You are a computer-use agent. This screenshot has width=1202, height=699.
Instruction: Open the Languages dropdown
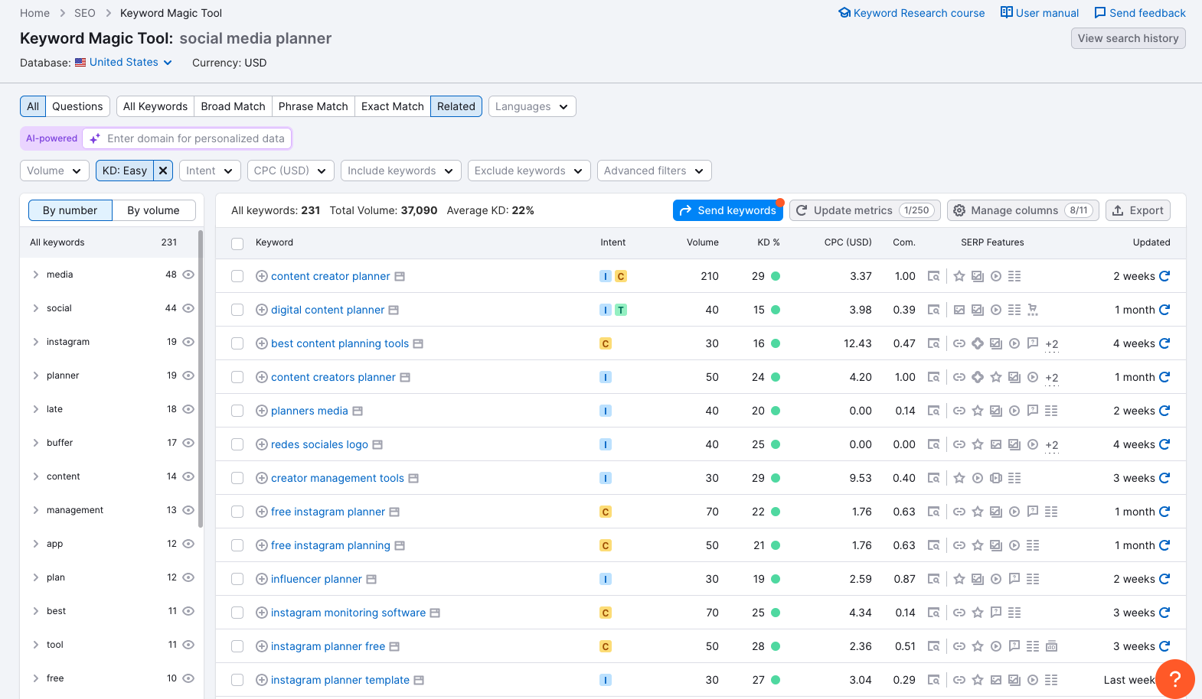(x=532, y=106)
